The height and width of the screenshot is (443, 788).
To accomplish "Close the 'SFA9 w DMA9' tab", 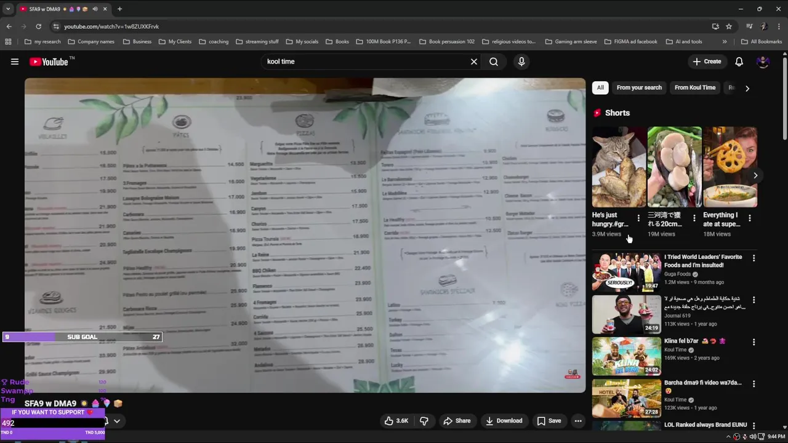I will pos(105,9).
